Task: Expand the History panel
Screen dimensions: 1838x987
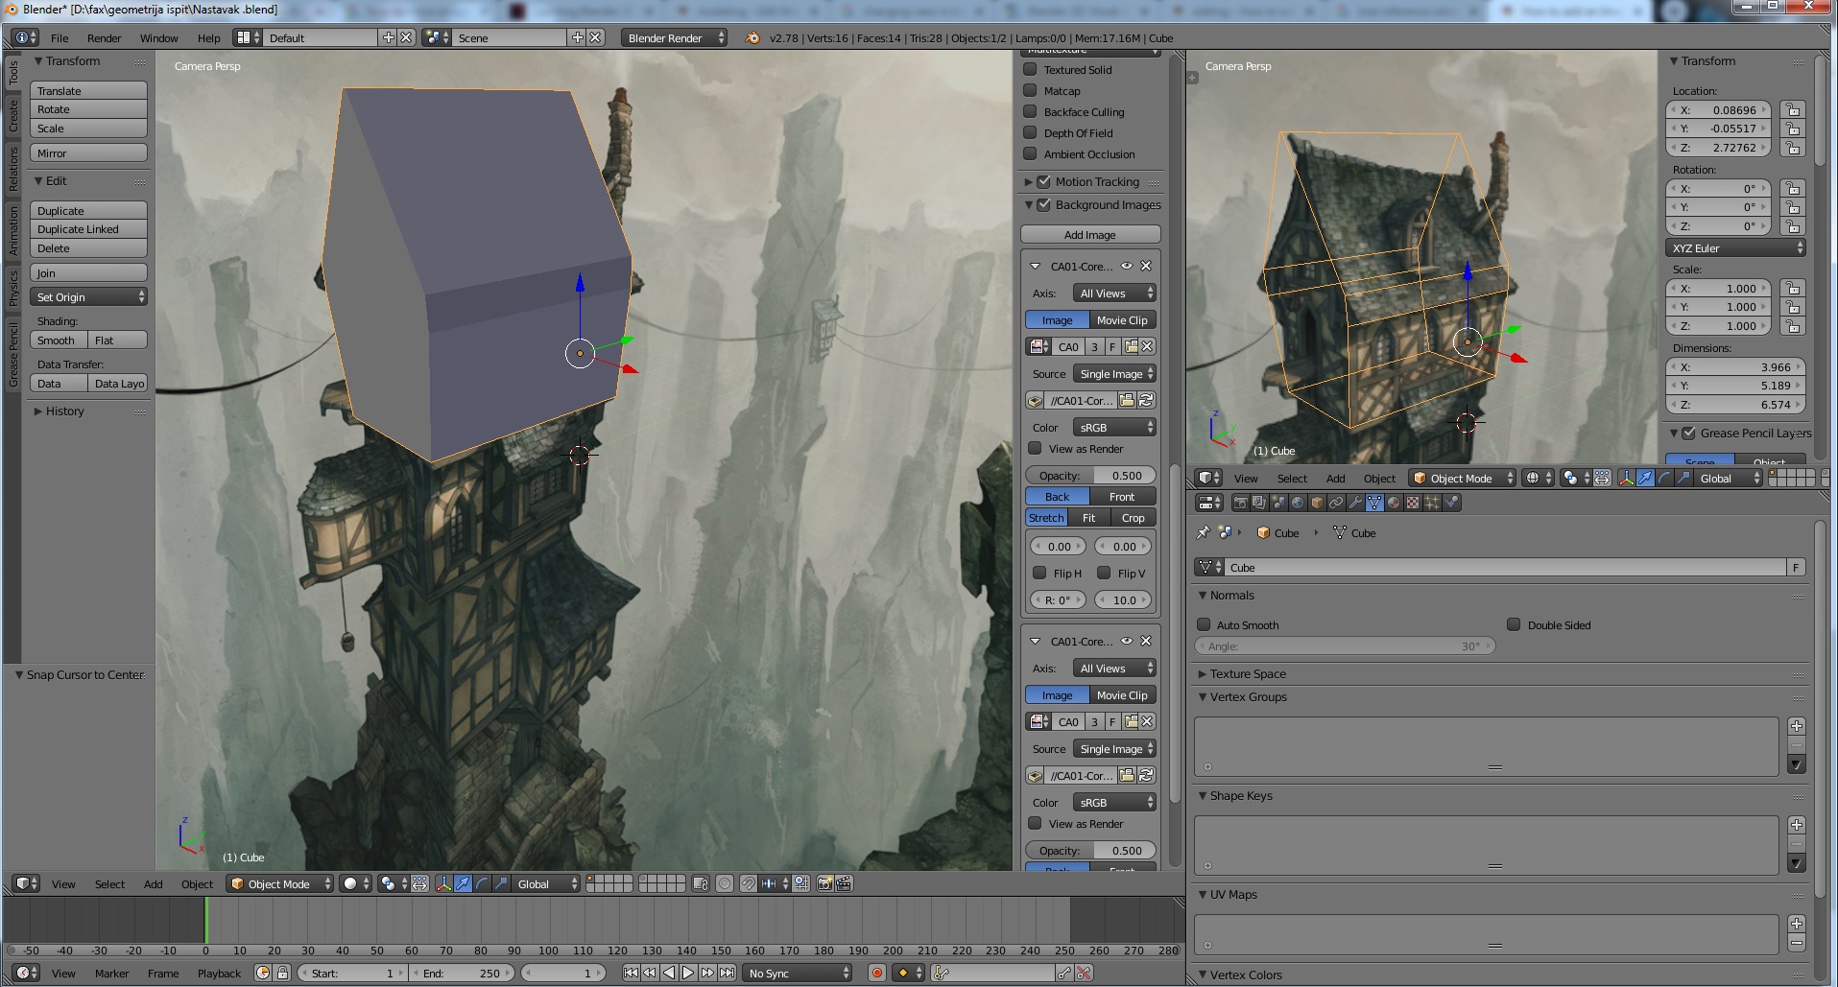Action: [64, 411]
